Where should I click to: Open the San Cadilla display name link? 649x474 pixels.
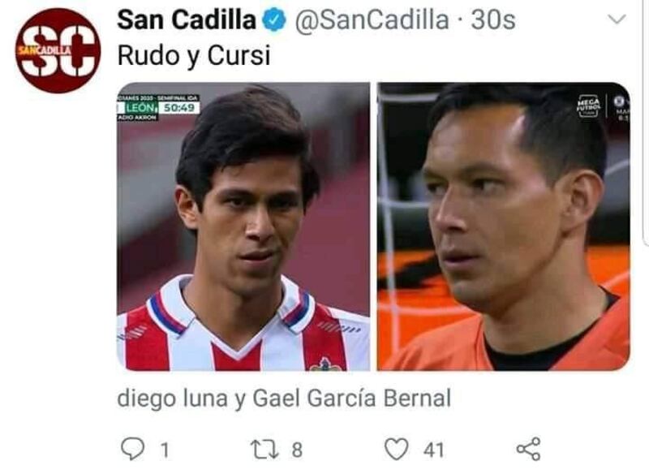pyautogui.click(x=187, y=19)
